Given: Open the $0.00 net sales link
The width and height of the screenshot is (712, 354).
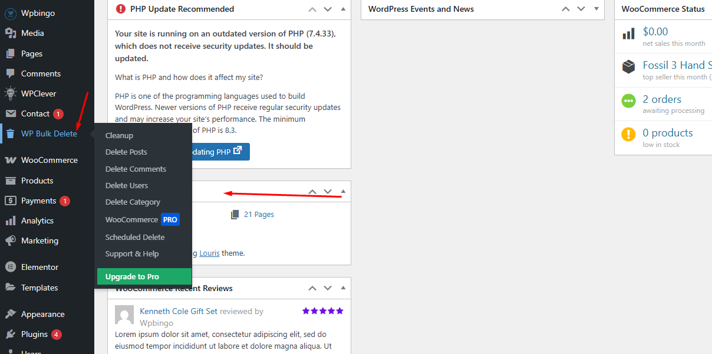Looking at the screenshot, I should [x=655, y=32].
